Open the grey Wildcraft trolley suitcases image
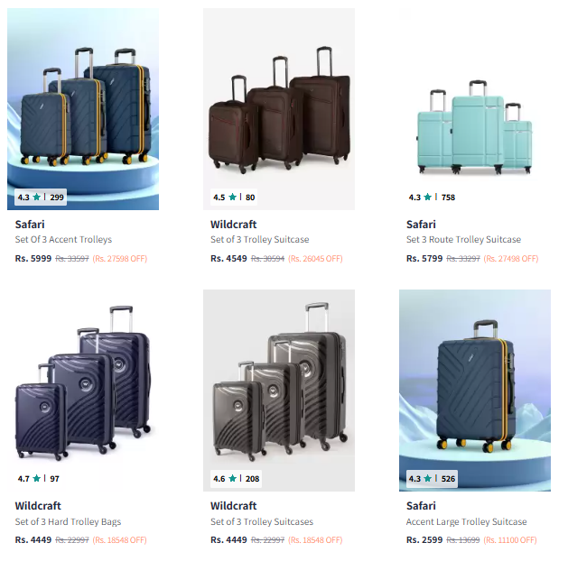Viewport: 568px width, 561px height. (x=279, y=391)
